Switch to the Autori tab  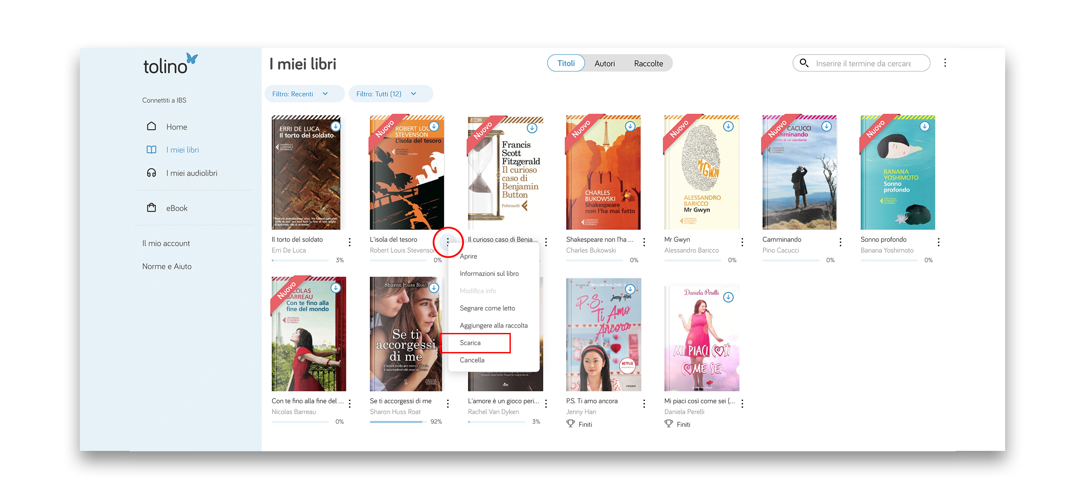coord(605,63)
